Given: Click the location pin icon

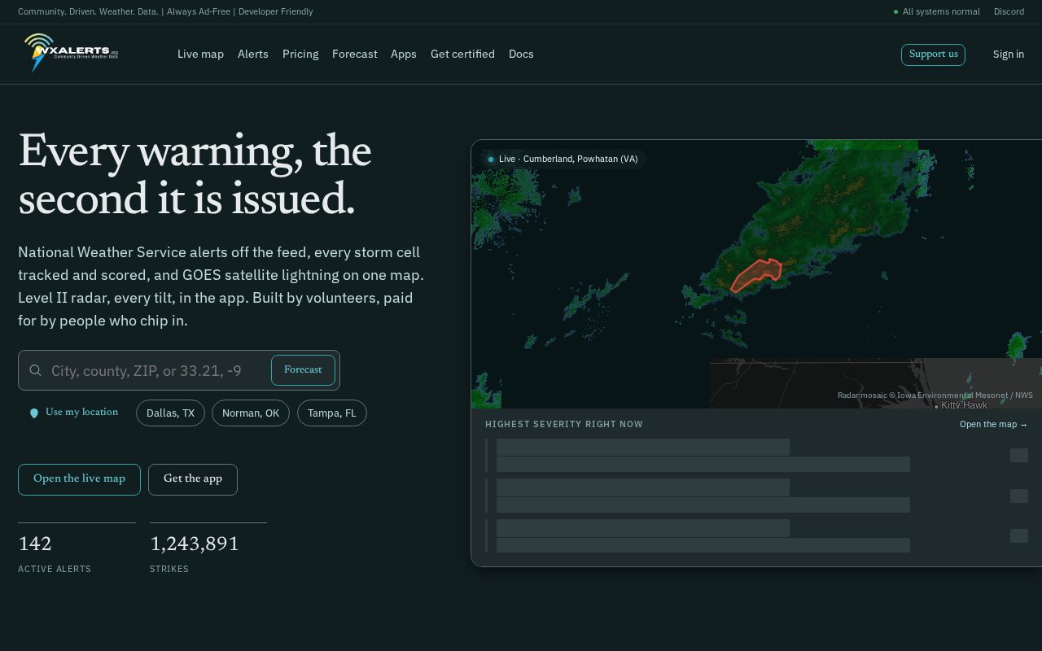Looking at the screenshot, I should pyautogui.click(x=34, y=413).
